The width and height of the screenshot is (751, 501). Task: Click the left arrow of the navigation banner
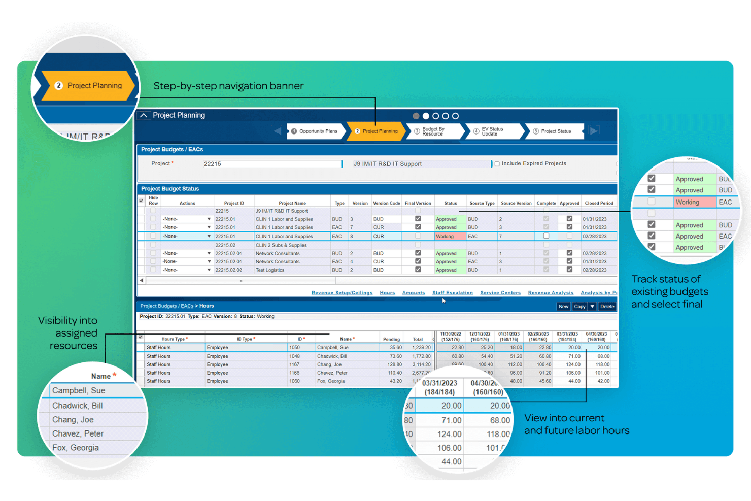coord(278,131)
